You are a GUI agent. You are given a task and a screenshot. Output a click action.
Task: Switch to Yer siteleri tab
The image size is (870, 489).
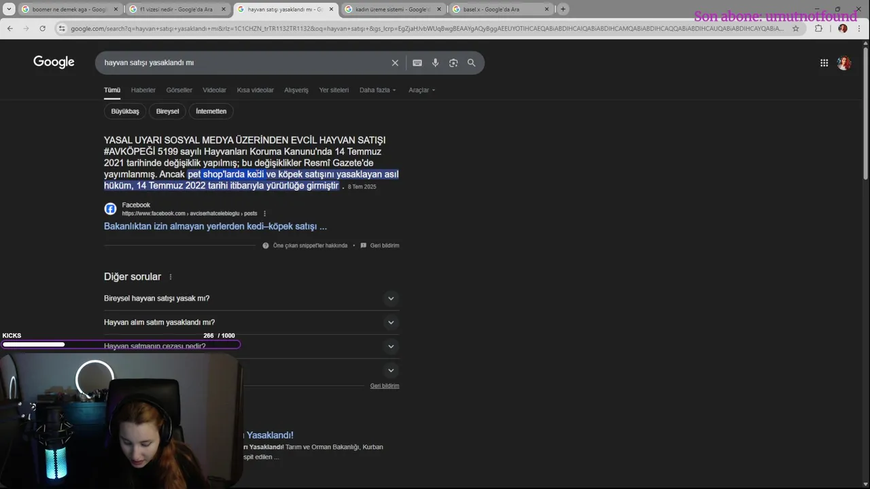coord(334,90)
